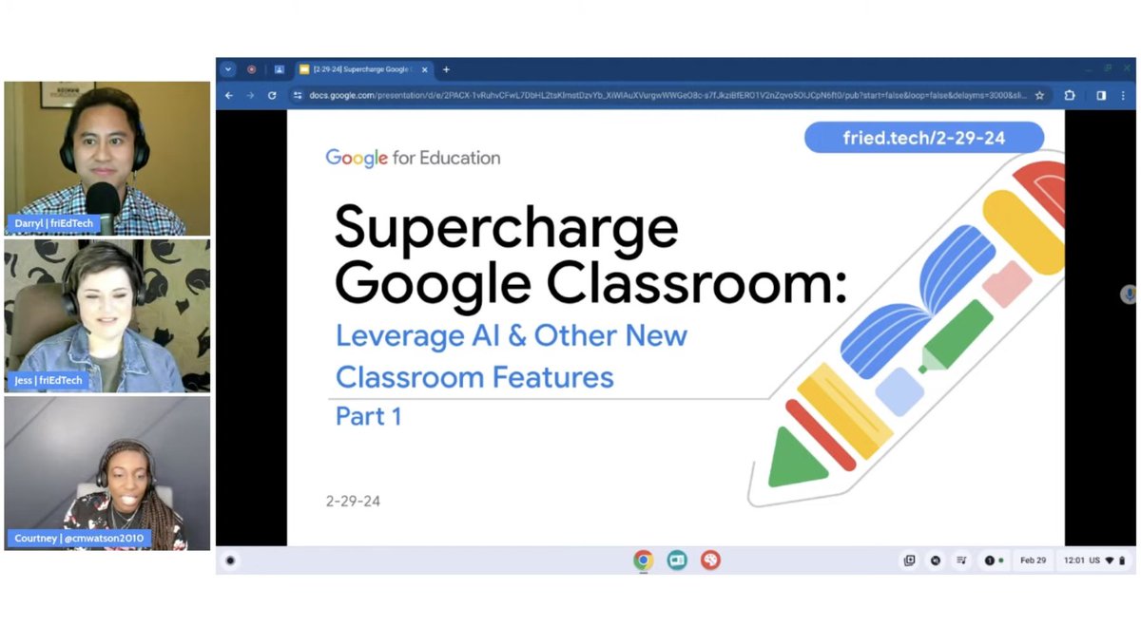Open the notification count indicator

point(994,560)
